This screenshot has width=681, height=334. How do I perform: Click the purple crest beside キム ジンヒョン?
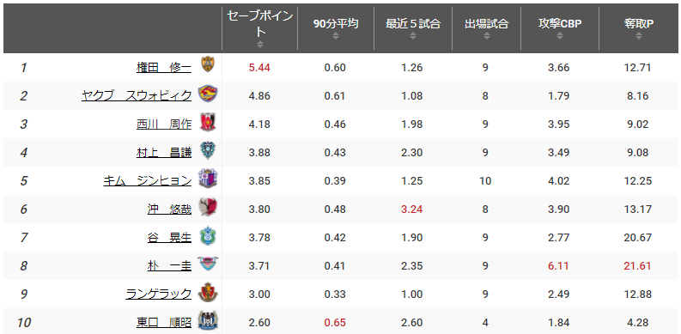[x=208, y=179]
